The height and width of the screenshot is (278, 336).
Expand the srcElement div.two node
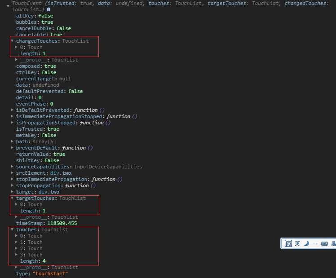click(x=12, y=173)
